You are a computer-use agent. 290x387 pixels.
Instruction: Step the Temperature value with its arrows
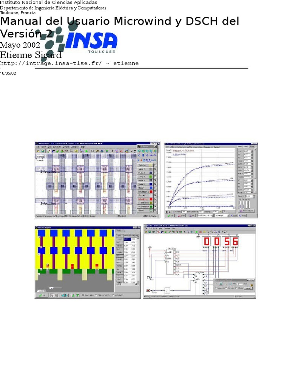point(254,196)
